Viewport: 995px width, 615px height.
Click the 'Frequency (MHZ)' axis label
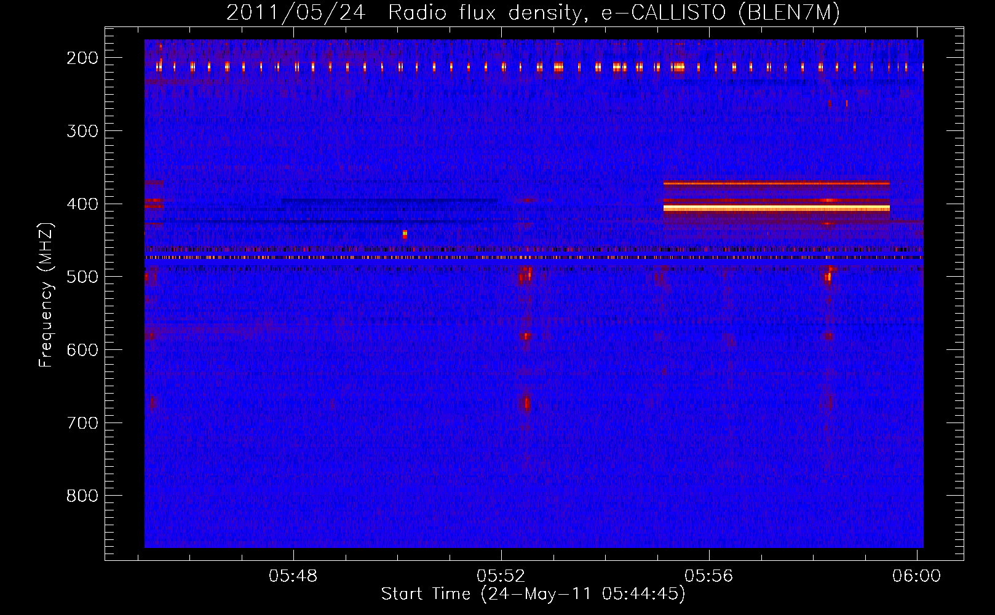pyautogui.click(x=46, y=295)
